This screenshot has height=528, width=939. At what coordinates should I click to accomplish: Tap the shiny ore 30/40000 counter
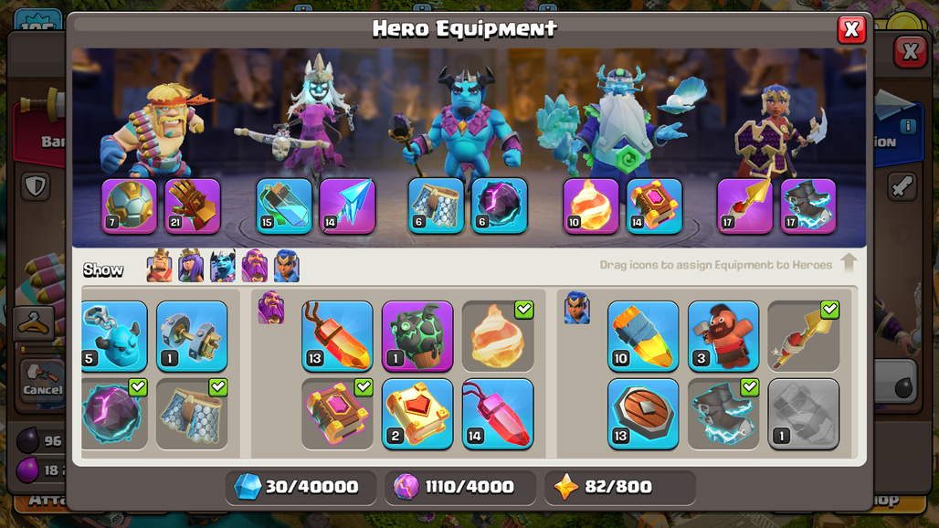coord(301,487)
